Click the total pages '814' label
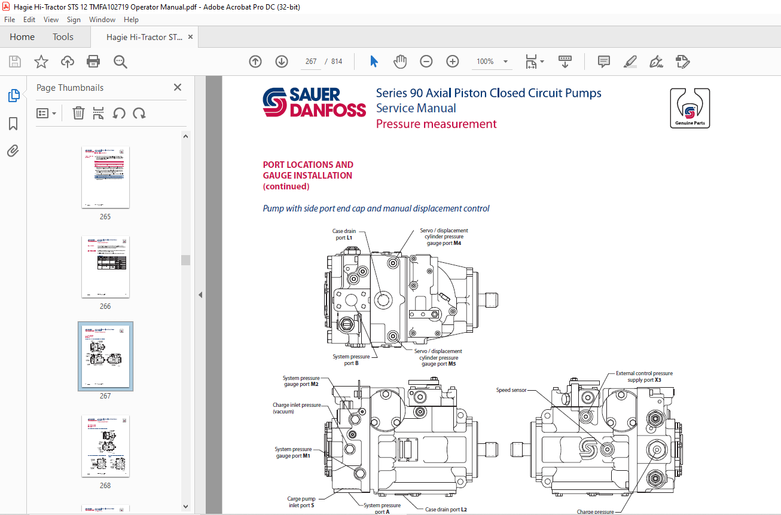This screenshot has width=781, height=515. click(337, 62)
